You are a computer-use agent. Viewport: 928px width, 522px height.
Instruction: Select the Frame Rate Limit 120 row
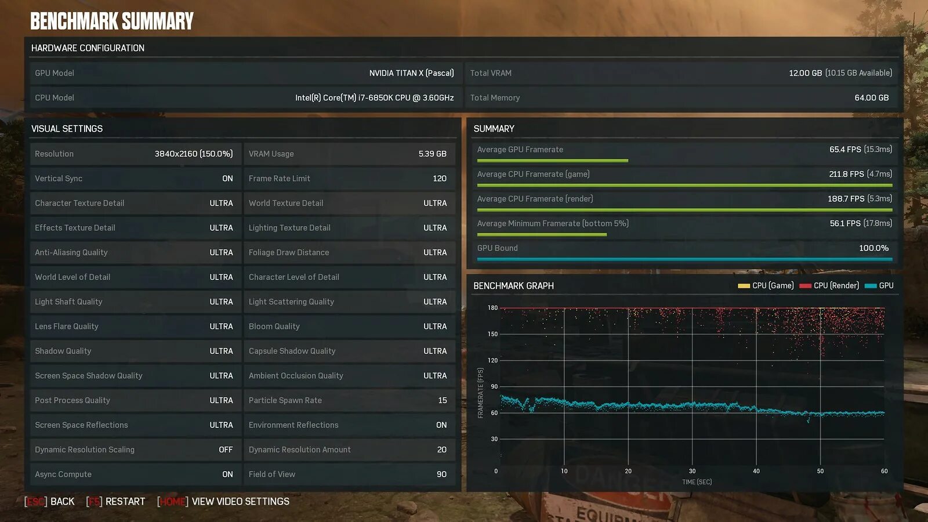349,179
